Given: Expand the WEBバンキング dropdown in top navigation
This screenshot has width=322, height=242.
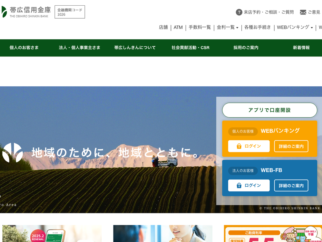Looking at the screenshot, I should pyautogui.click(x=295, y=27).
